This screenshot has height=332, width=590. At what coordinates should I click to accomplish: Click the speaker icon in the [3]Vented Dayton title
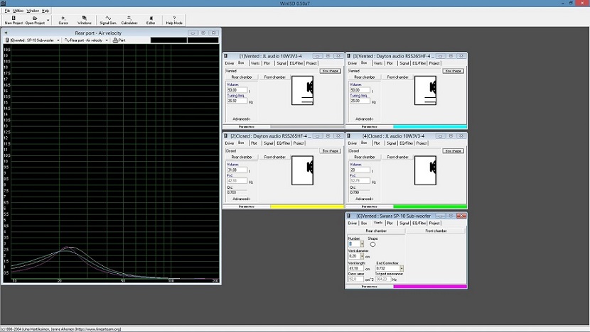point(349,56)
